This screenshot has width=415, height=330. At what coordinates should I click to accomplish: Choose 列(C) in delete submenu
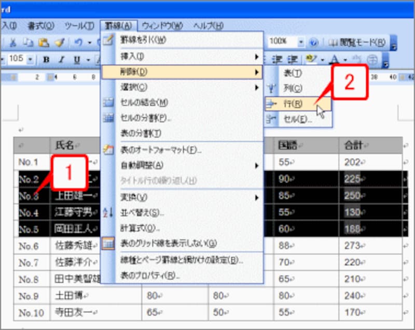coord(299,88)
